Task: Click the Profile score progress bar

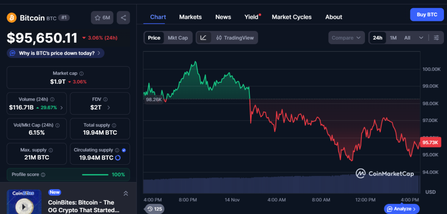Action: click(x=95, y=175)
